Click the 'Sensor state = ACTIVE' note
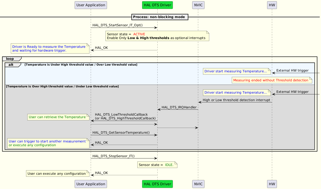Viewport: 321px width, 189px height. click(157, 36)
